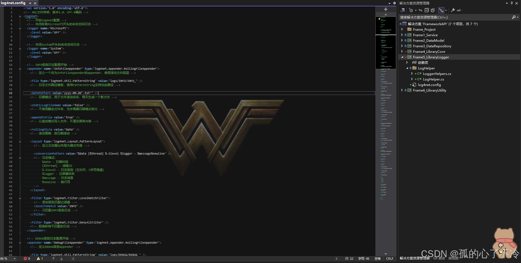
Task: Select Frame4_LibraryCore project name
Action: click(x=429, y=52)
